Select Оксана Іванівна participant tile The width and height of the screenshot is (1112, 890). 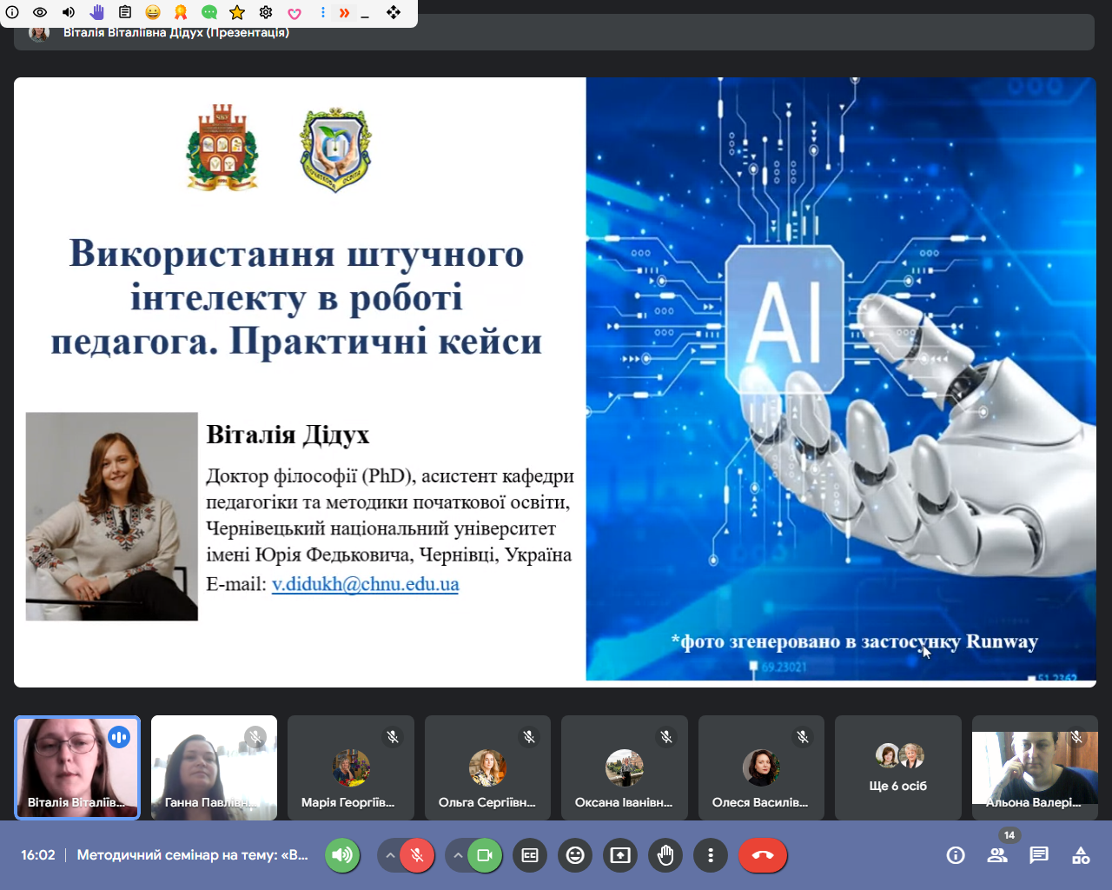[x=625, y=767]
